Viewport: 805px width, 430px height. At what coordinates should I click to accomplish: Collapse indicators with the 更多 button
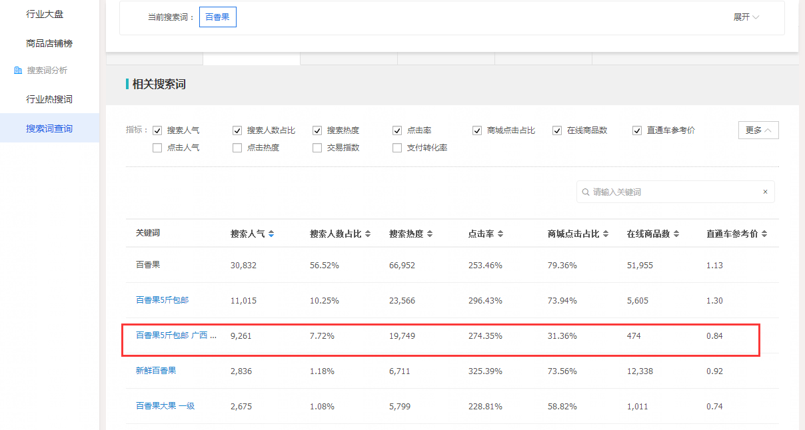758,130
